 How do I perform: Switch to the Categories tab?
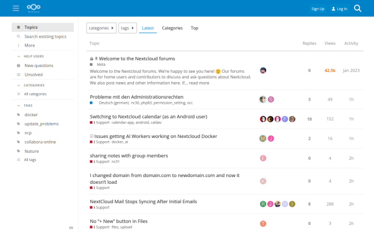point(172,28)
